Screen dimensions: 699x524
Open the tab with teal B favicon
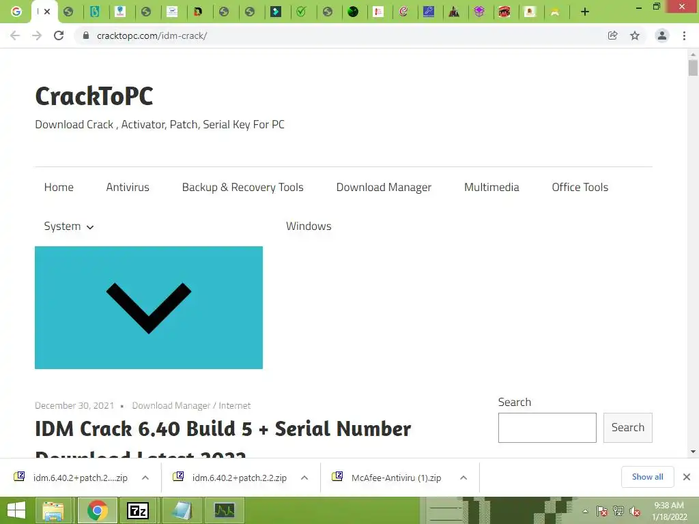(94, 12)
